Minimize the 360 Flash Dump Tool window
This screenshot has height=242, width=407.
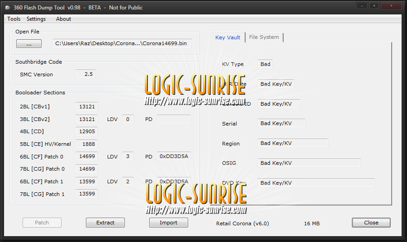point(362,5)
